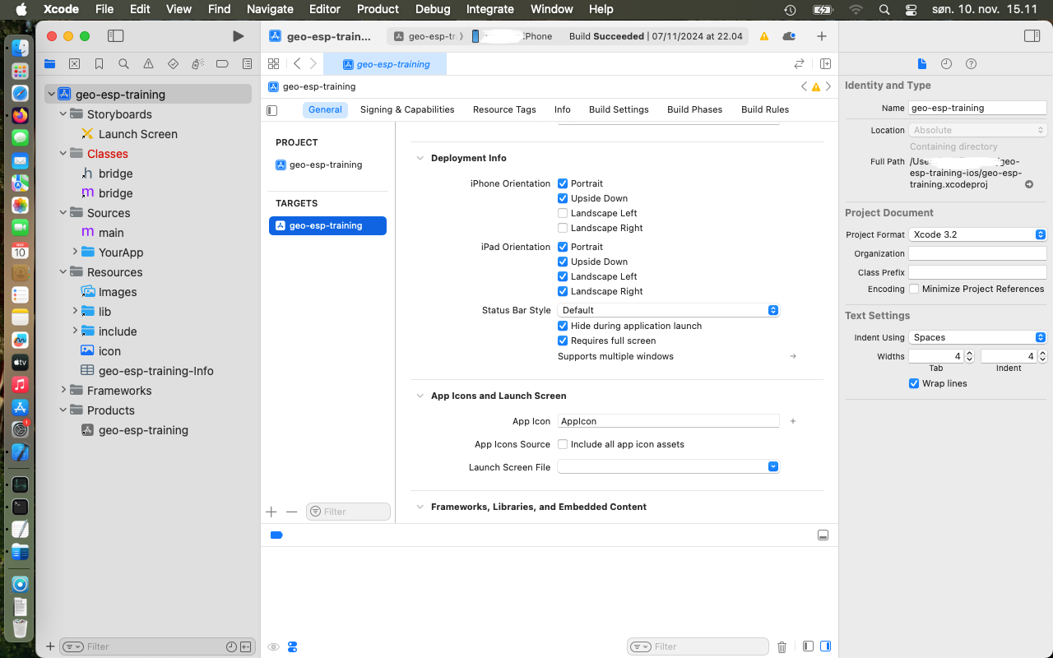This screenshot has height=658, width=1053.
Task: Show the File inspector
Action: coord(922,64)
